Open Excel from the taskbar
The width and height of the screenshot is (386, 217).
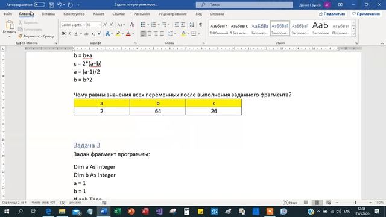[118, 212]
